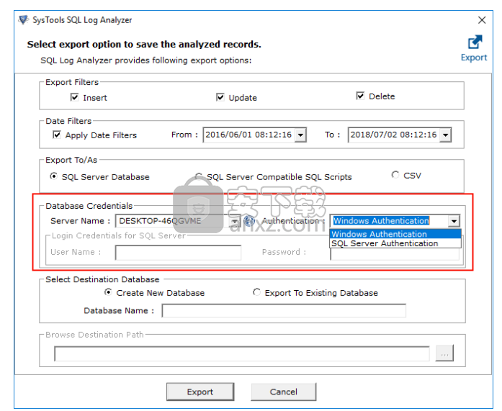Click the User Name input field
502x411 pixels.
[178, 253]
